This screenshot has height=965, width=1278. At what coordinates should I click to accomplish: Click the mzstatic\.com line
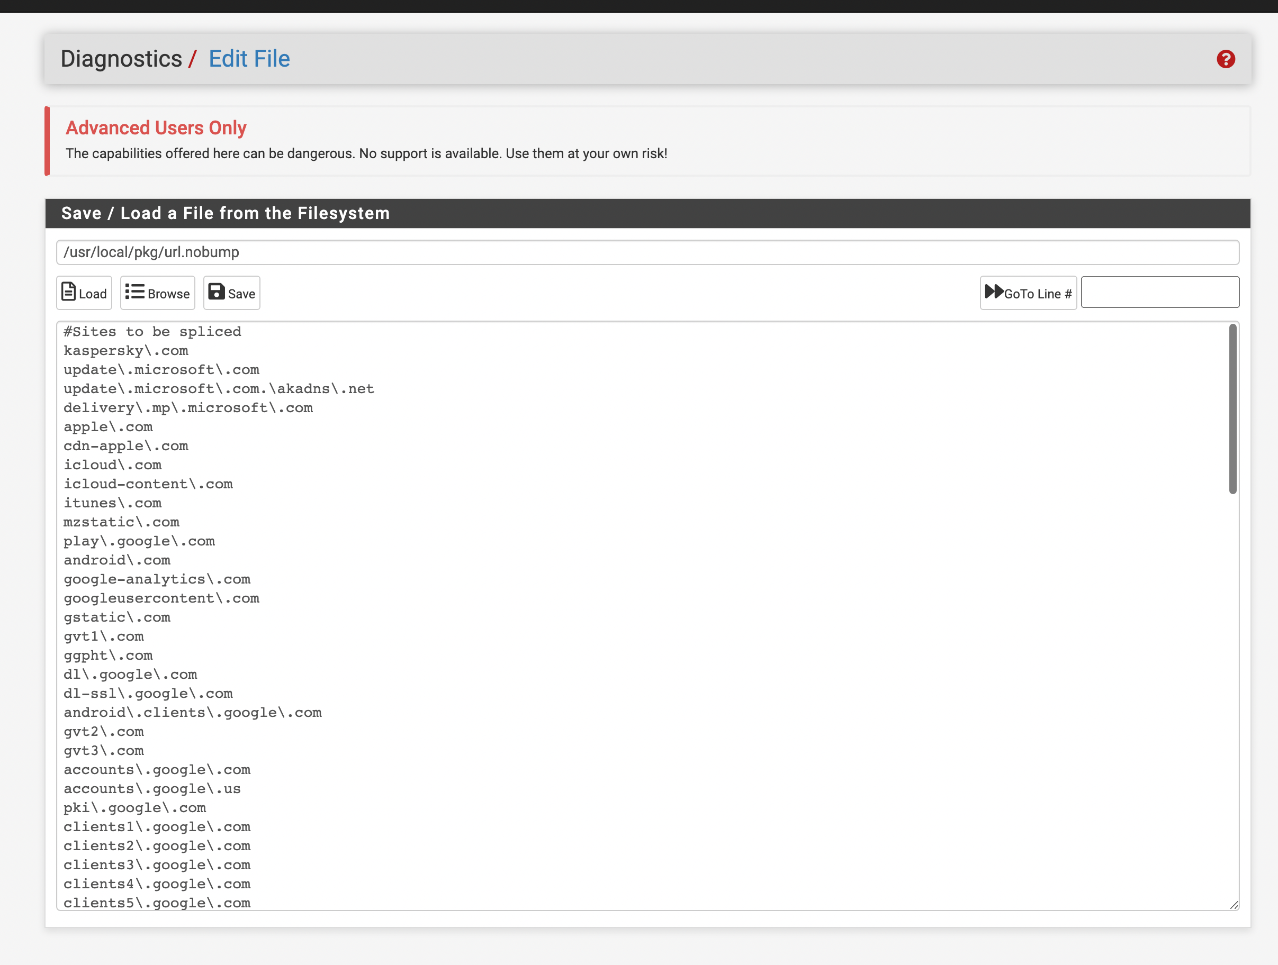pos(121,522)
